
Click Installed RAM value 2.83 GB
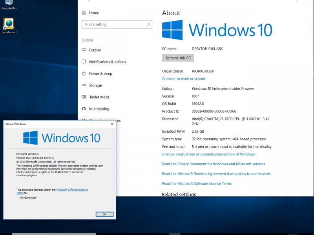coord(198,131)
